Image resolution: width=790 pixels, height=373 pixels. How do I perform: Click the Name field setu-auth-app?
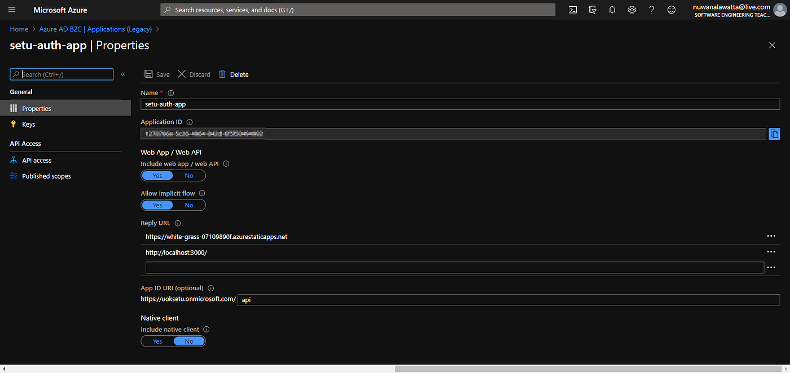(460, 104)
